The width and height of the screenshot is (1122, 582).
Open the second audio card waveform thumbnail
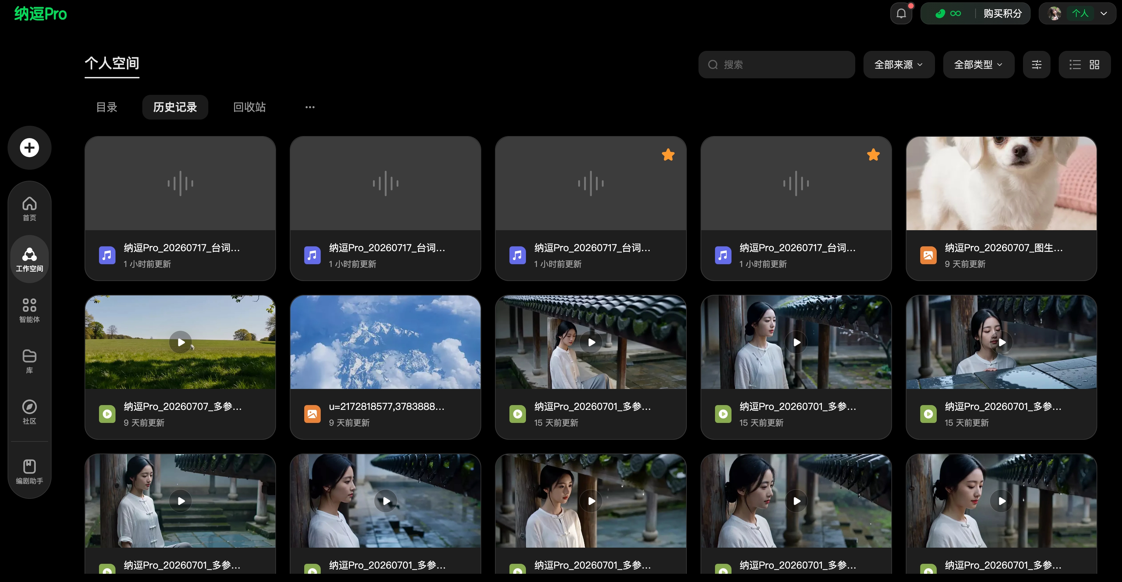tap(385, 183)
